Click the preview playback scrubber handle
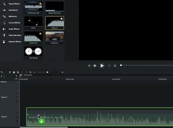Screen dimensions: 173x128 pyautogui.click(x=121, y=65)
